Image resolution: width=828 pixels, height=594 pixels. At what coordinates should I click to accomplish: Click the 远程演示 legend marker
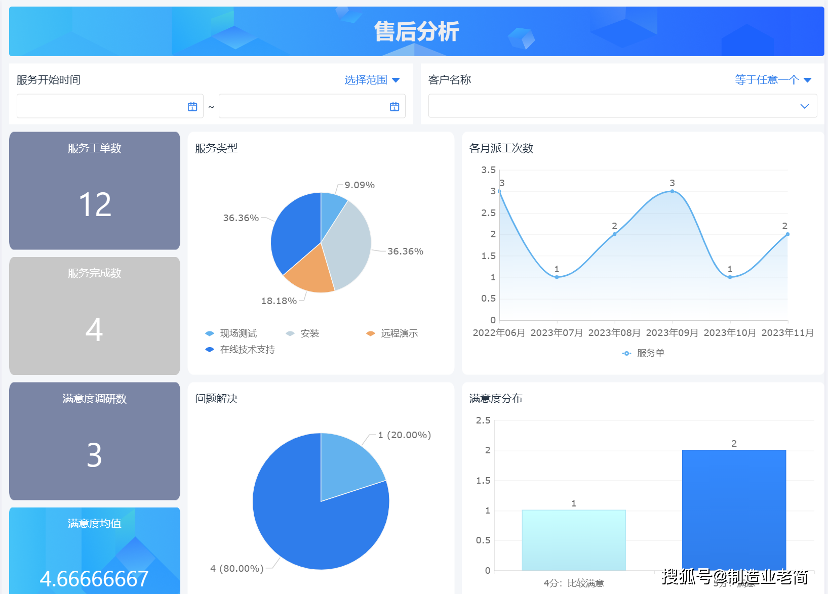tap(371, 333)
